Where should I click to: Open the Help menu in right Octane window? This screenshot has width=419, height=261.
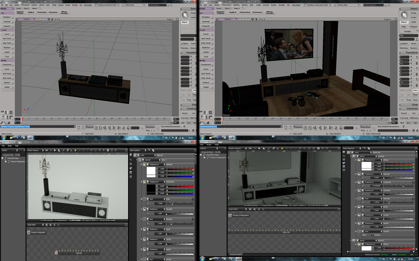point(217,145)
